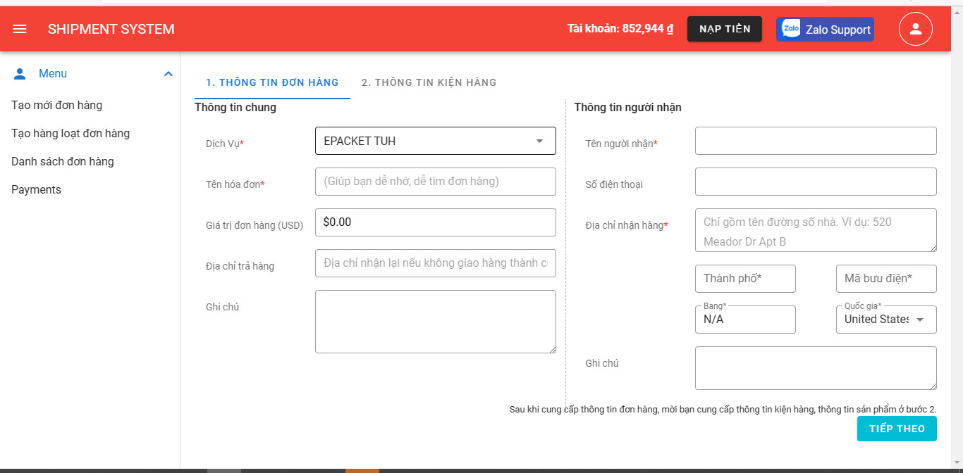Click the Tên người nhận field

pyautogui.click(x=815, y=141)
